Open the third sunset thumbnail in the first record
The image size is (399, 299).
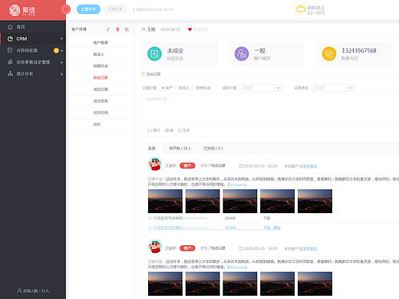click(240, 201)
